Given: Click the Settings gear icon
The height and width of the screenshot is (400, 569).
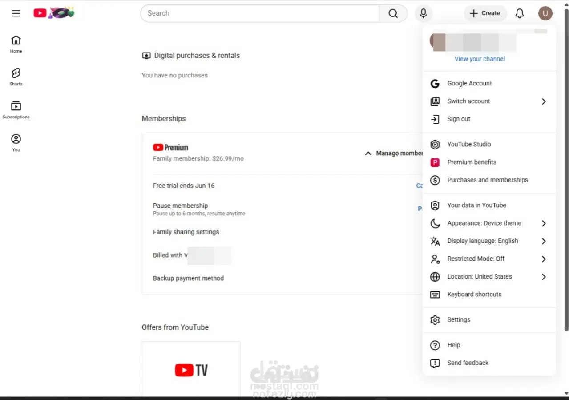Looking at the screenshot, I should [435, 320].
